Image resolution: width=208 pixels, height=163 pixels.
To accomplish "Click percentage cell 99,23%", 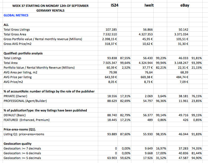I will pyautogui.click(x=161, y=58).
